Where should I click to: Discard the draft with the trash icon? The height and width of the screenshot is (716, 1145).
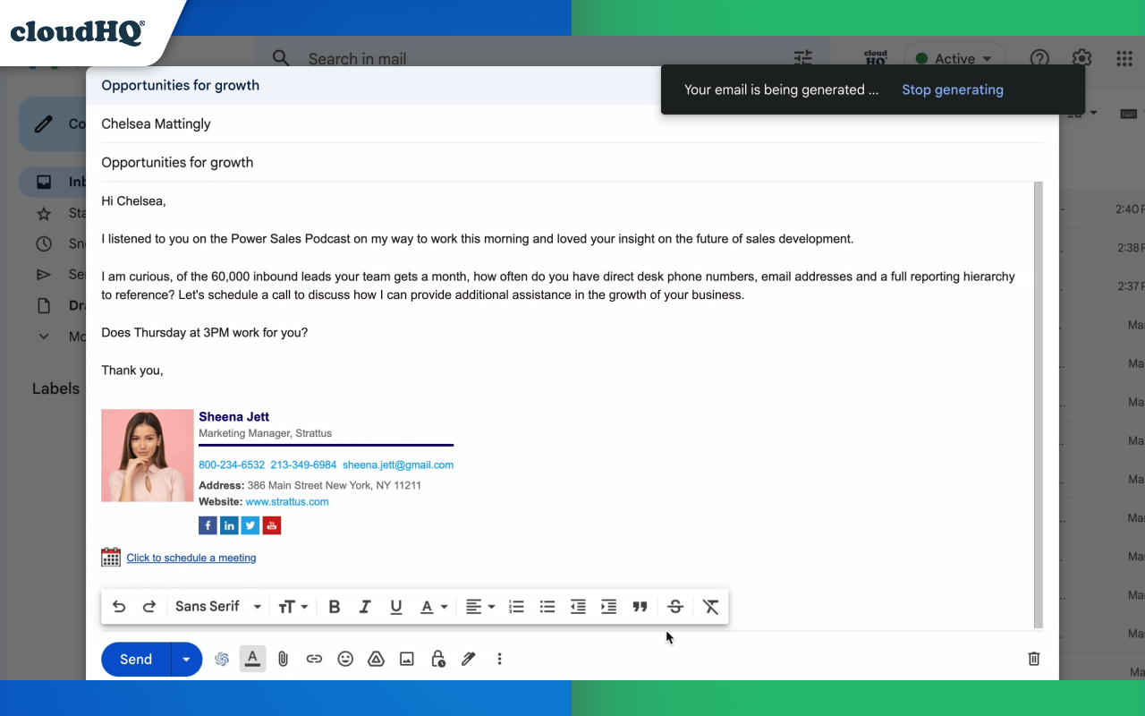tap(1033, 659)
